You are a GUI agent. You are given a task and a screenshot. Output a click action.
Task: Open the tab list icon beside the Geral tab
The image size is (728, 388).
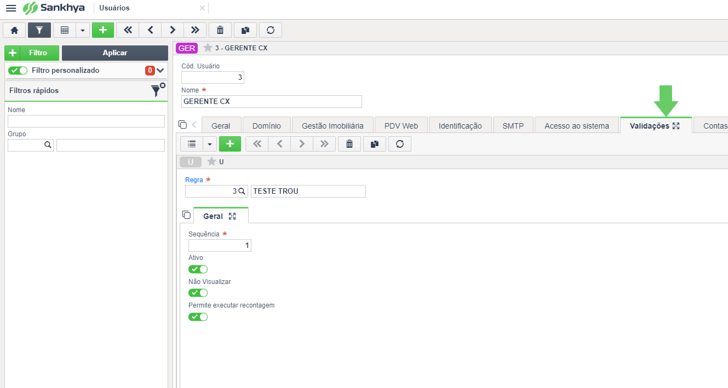pos(182,124)
